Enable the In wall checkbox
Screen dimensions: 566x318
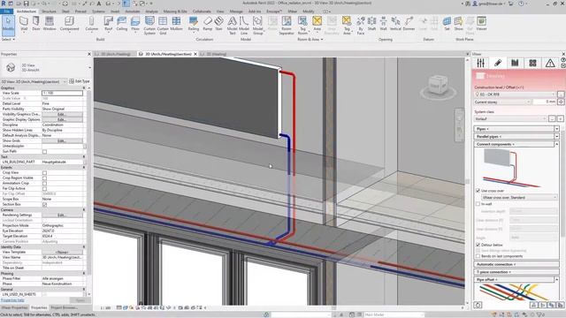point(478,204)
